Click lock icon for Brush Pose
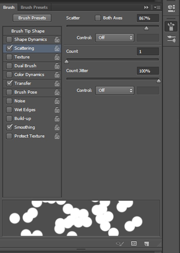Viewport: 180px width, 253px height. pos(57,92)
